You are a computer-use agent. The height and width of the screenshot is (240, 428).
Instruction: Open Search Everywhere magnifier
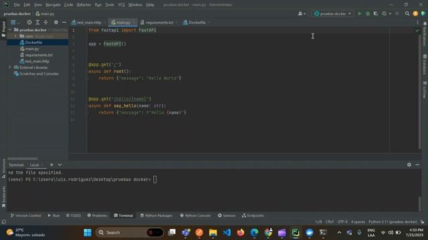pyautogui.click(x=407, y=13)
